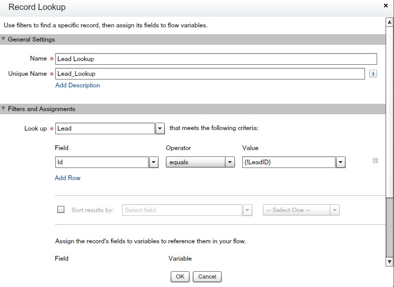Click the Add Description link
The width and height of the screenshot is (394, 287).
coord(77,85)
